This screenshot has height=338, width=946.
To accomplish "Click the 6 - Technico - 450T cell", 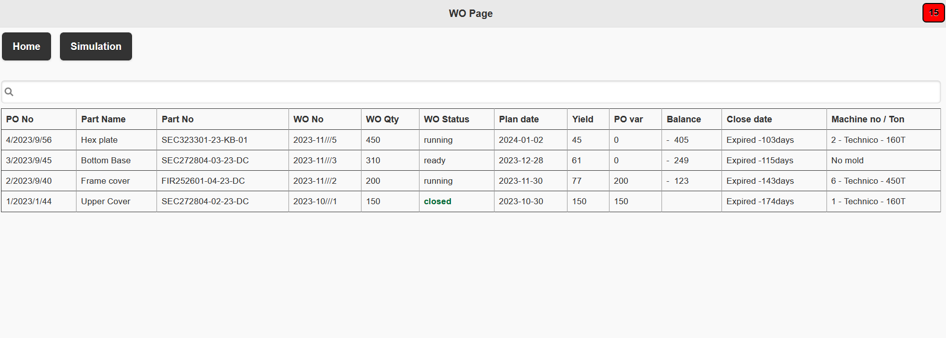I will 868,181.
